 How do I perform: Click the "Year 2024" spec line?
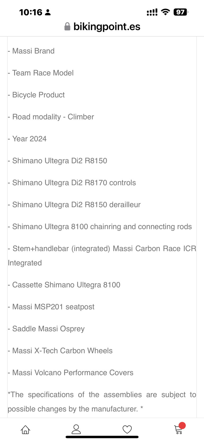click(x=29, y=139)
